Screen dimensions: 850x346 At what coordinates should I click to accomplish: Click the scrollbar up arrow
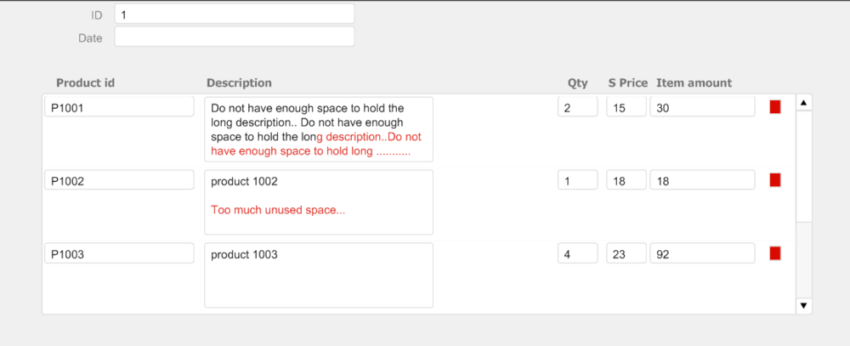click(x=803, y=103)
